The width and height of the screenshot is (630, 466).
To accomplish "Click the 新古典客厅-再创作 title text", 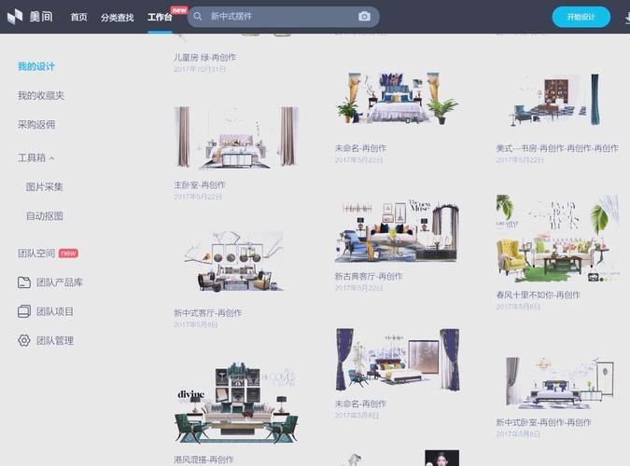I will click(369, 276).
